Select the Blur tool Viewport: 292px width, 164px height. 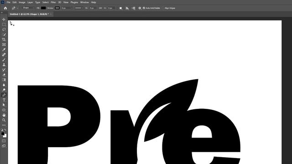(x=4, y=85)
